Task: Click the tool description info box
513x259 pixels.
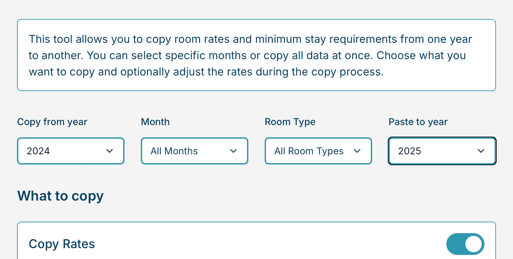Action: [x=256, y=55]
